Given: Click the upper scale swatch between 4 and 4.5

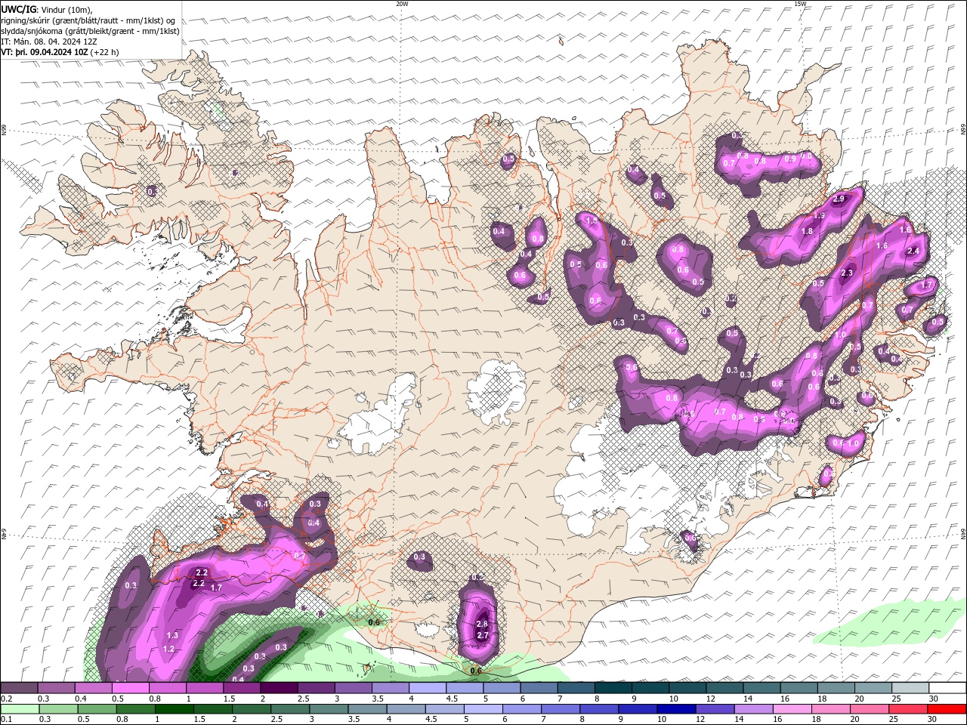Looking at the screenshot, I should 427,688.
